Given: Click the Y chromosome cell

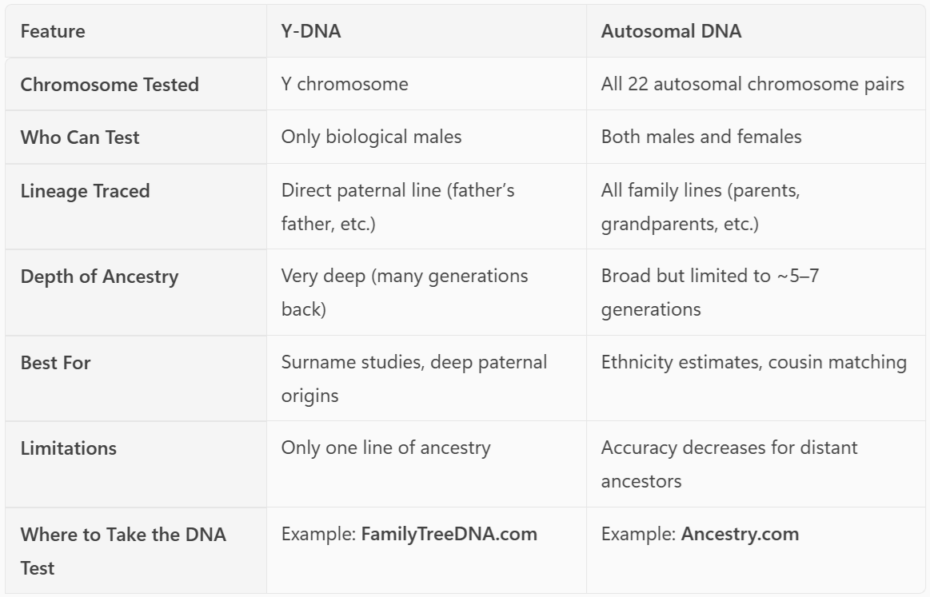Looking at the screenshot, I should pos(345,84).
